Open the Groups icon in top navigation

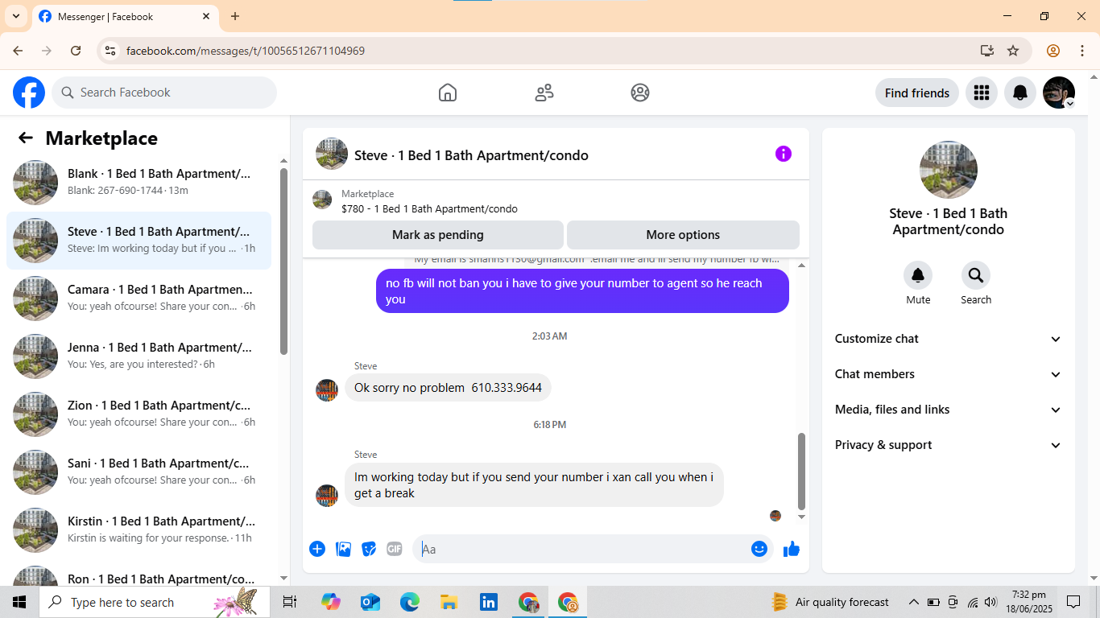click(640, 93)
